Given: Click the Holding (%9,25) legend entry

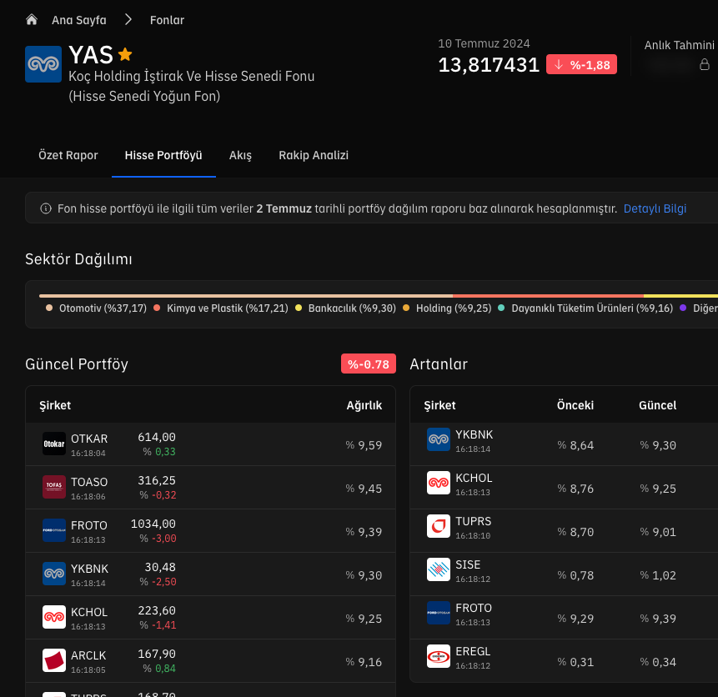Looking at the screenshot, I should 447,308.
